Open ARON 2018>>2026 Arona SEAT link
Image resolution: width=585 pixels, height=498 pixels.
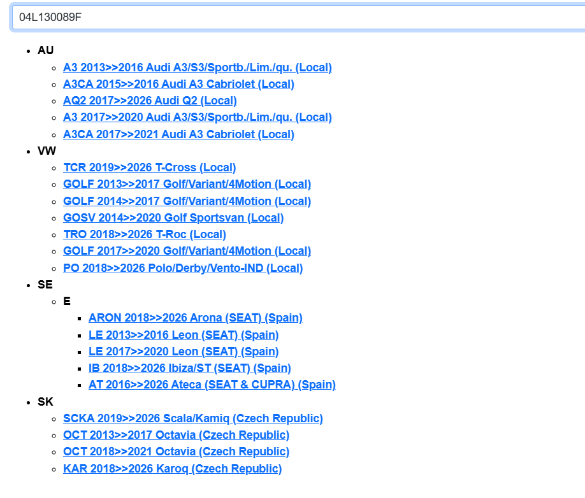(195, 318)
